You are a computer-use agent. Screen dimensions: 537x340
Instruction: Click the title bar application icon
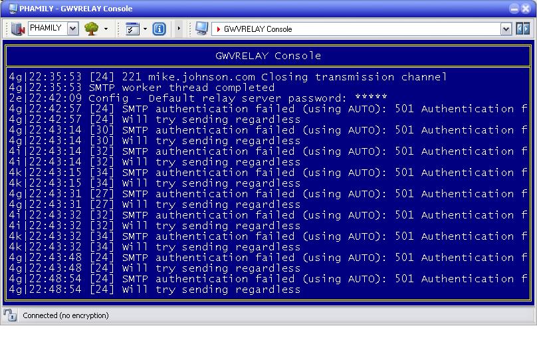click(x=13, y=9)
